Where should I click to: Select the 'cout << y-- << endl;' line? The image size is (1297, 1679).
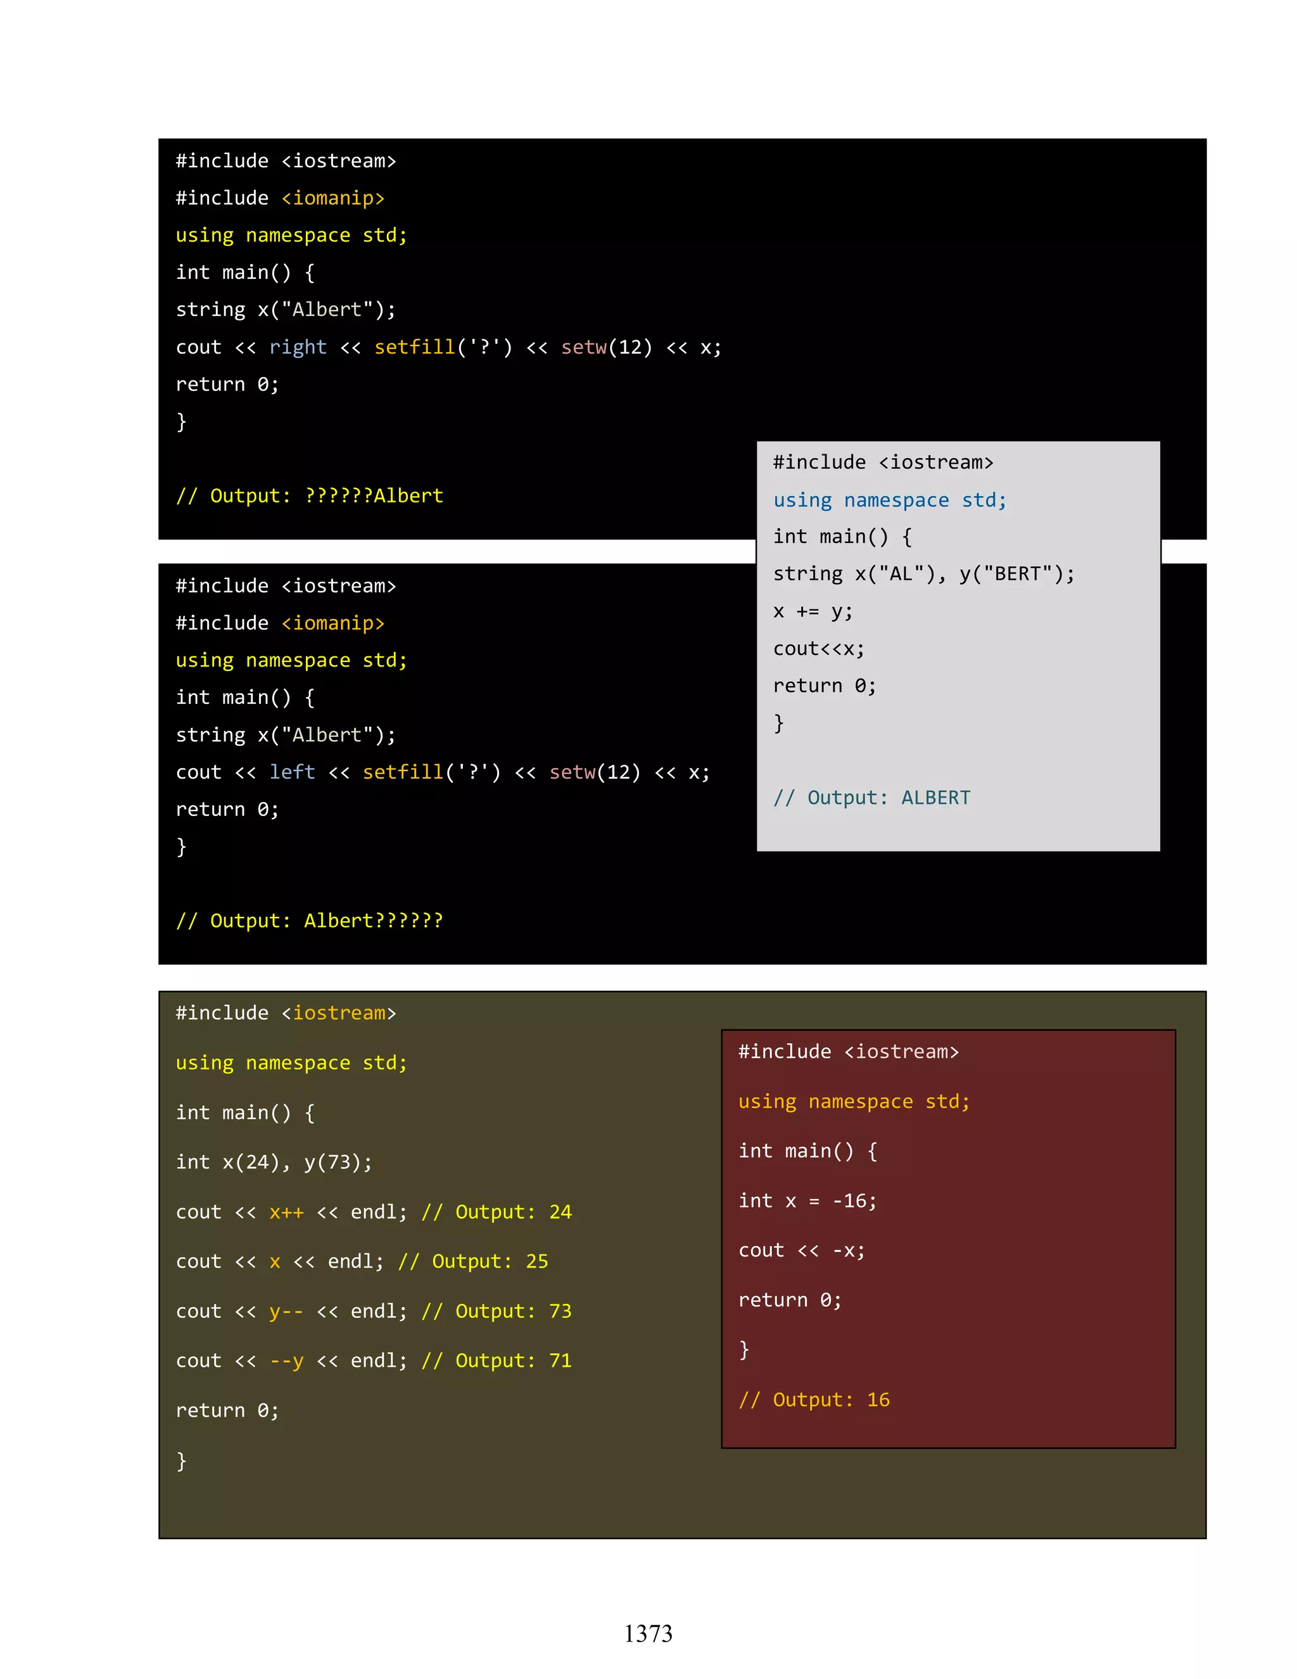(x=374, y=1312)
